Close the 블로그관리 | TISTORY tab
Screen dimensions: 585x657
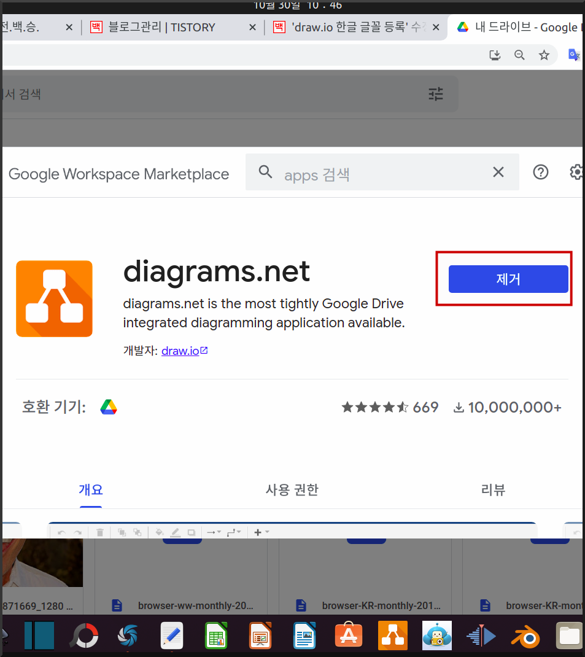click(252, 27)
